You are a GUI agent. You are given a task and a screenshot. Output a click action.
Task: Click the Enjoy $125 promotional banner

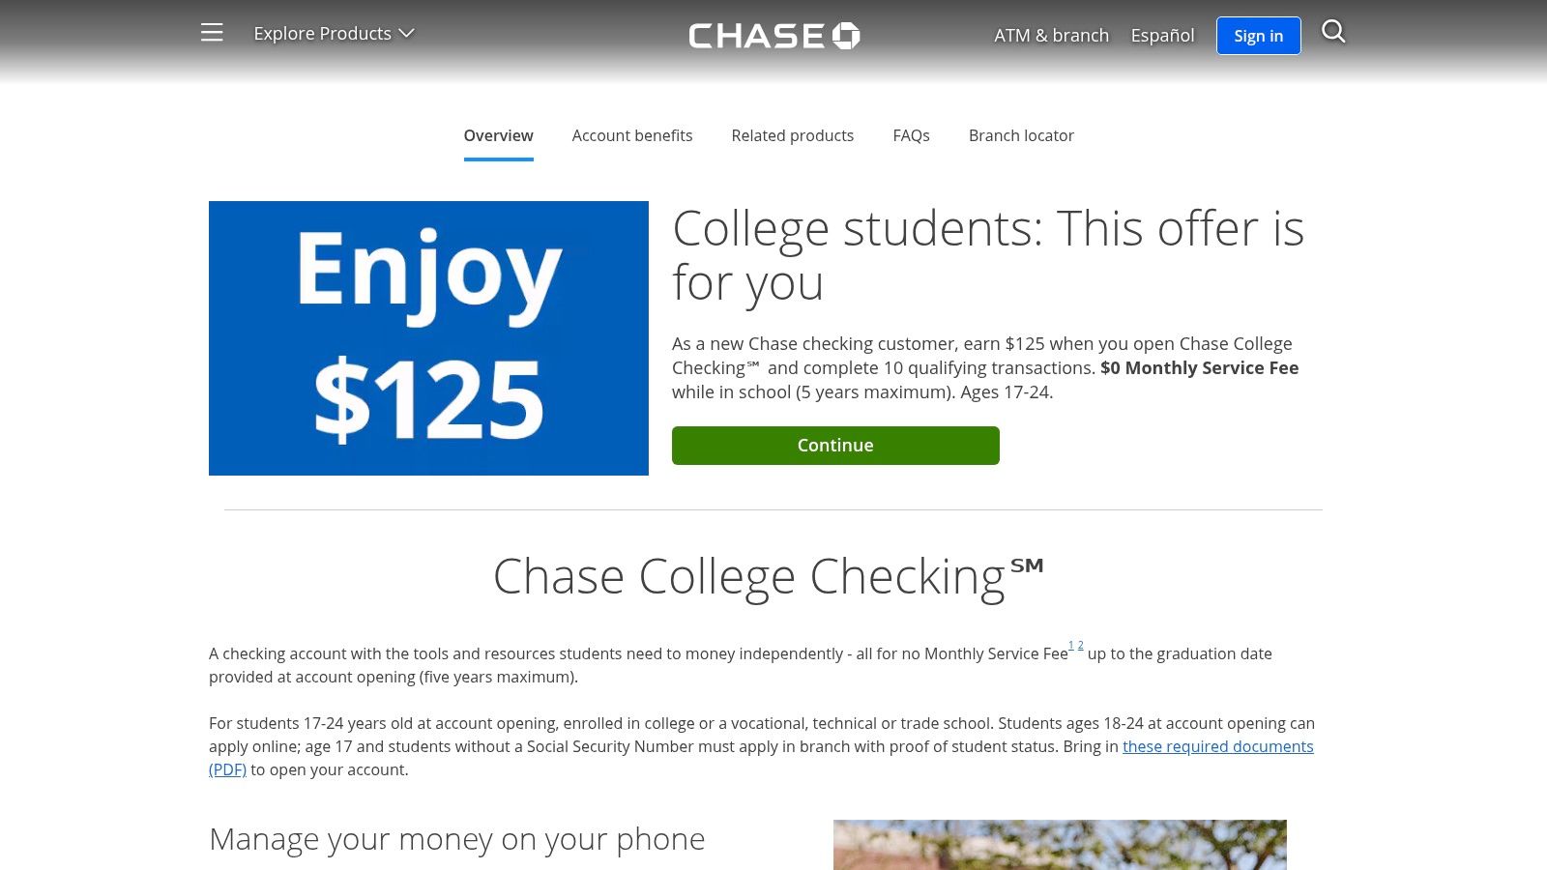428,337
